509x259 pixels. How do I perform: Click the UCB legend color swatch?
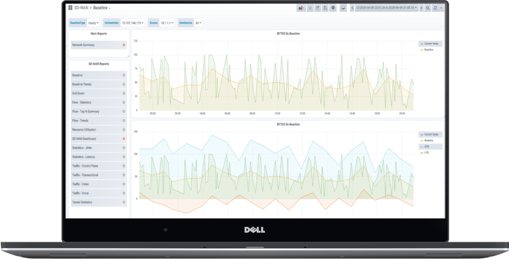point(422,147)
